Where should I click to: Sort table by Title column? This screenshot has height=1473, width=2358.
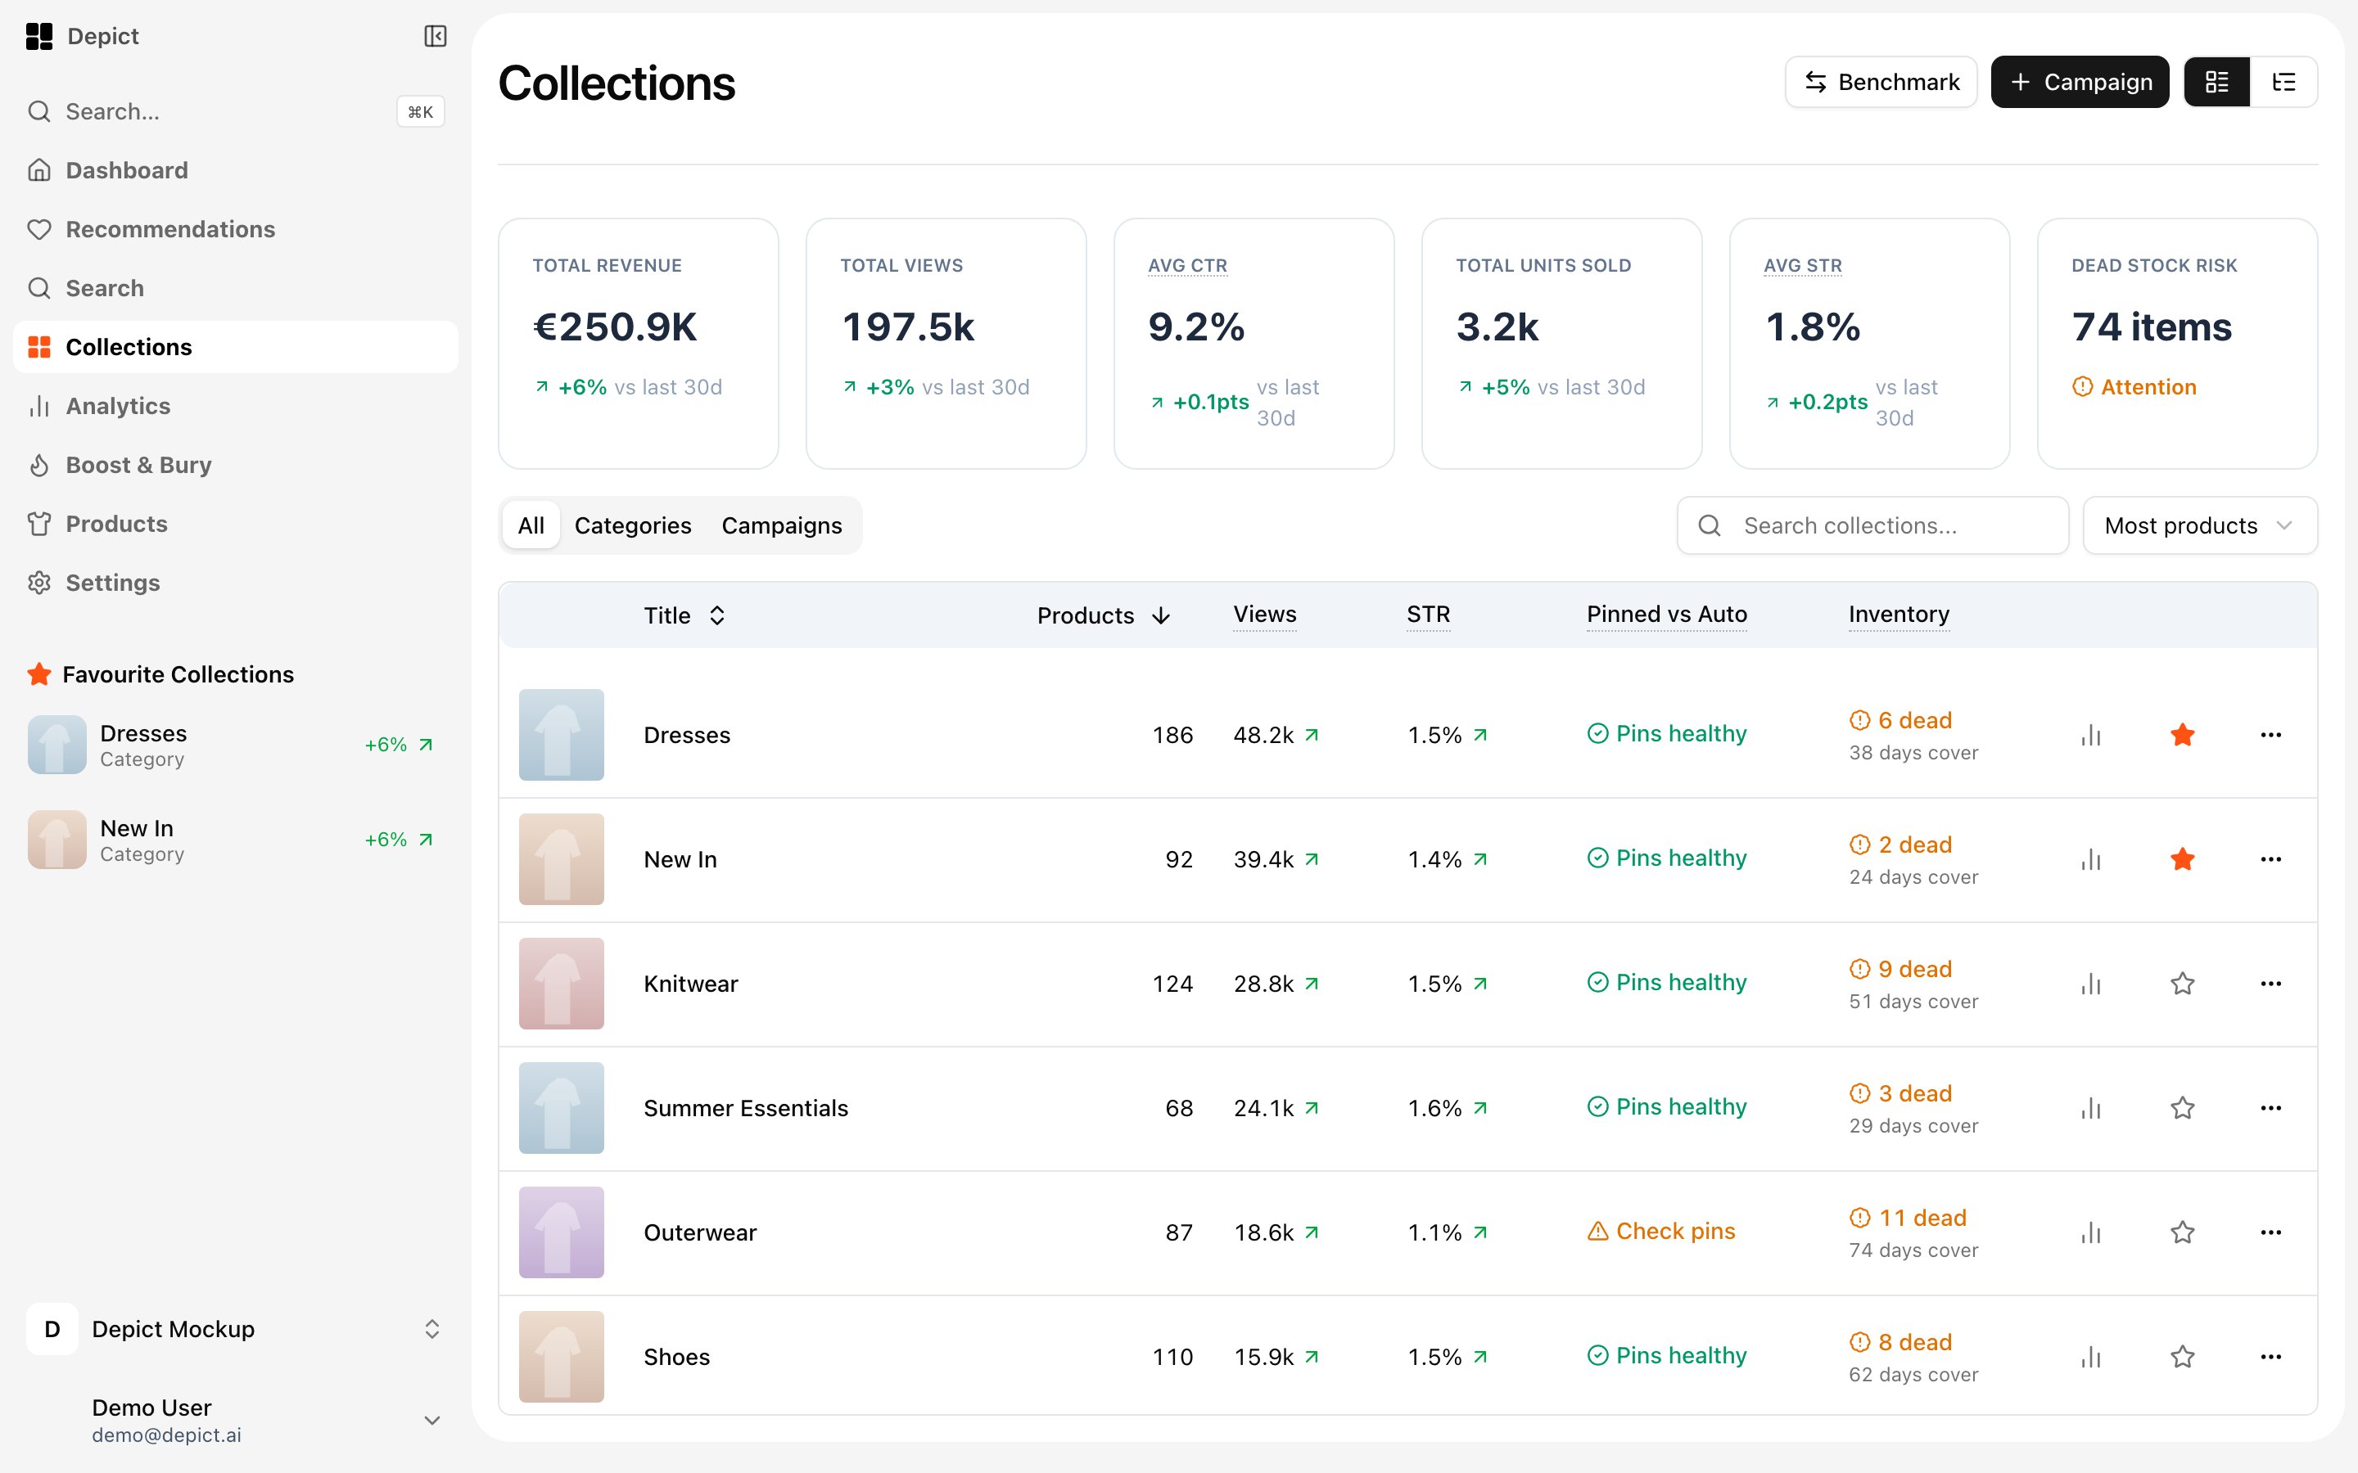tap(684, 615)
